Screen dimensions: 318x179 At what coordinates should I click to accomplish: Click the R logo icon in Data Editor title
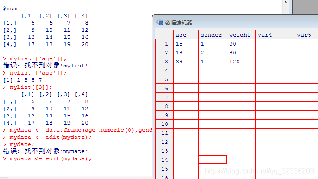click(x=160, y=22)
